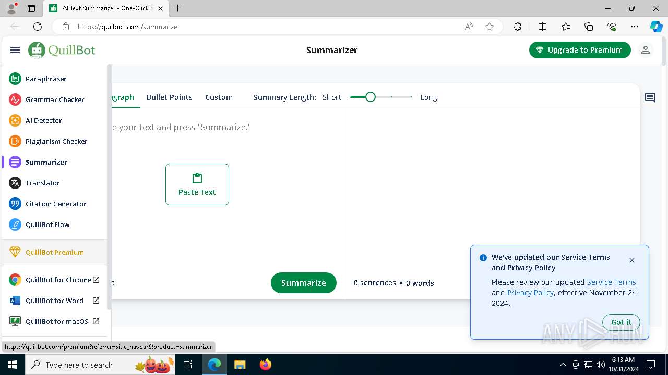Open Edge Copilot icon
Viewport: 668px width, 375px height.
pyautogui.click(x=656, y=27)
